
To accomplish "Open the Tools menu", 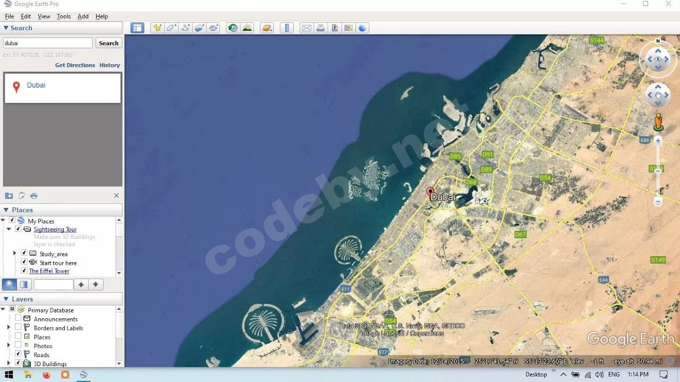I will coord(64,16).
